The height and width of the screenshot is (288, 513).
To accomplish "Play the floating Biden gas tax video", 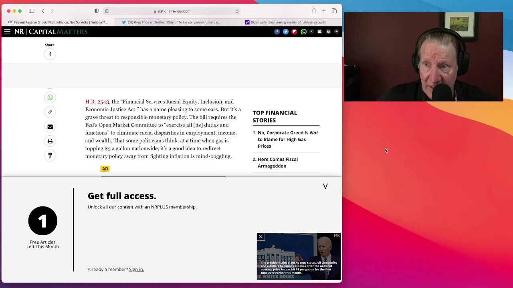I will (299, 256).
